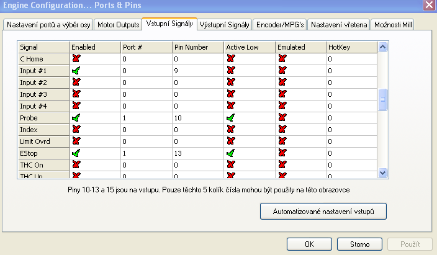Click red X for Input #3 Emulated
Screen dimensions: 437x255
point(282,94)
